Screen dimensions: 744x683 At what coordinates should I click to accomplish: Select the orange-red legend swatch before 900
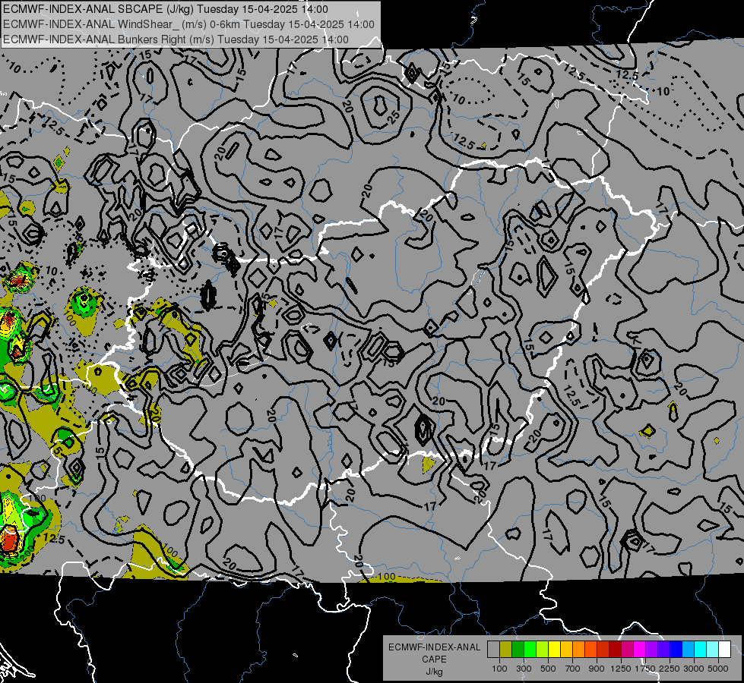(591, 649)
